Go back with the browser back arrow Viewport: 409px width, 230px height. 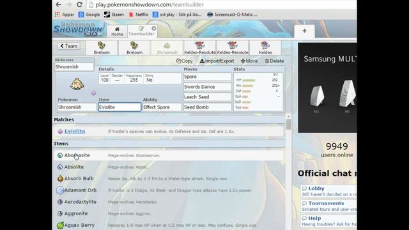[58, 4]
